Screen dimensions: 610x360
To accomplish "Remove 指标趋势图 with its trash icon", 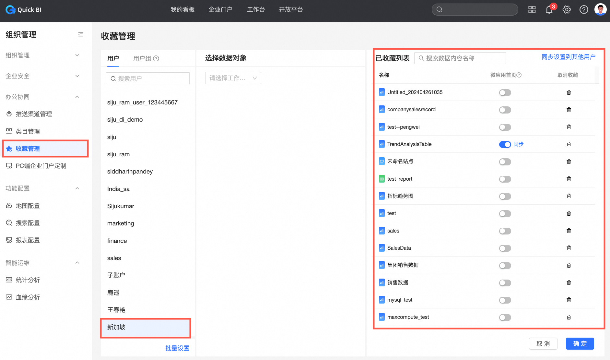I will (569, 196).
